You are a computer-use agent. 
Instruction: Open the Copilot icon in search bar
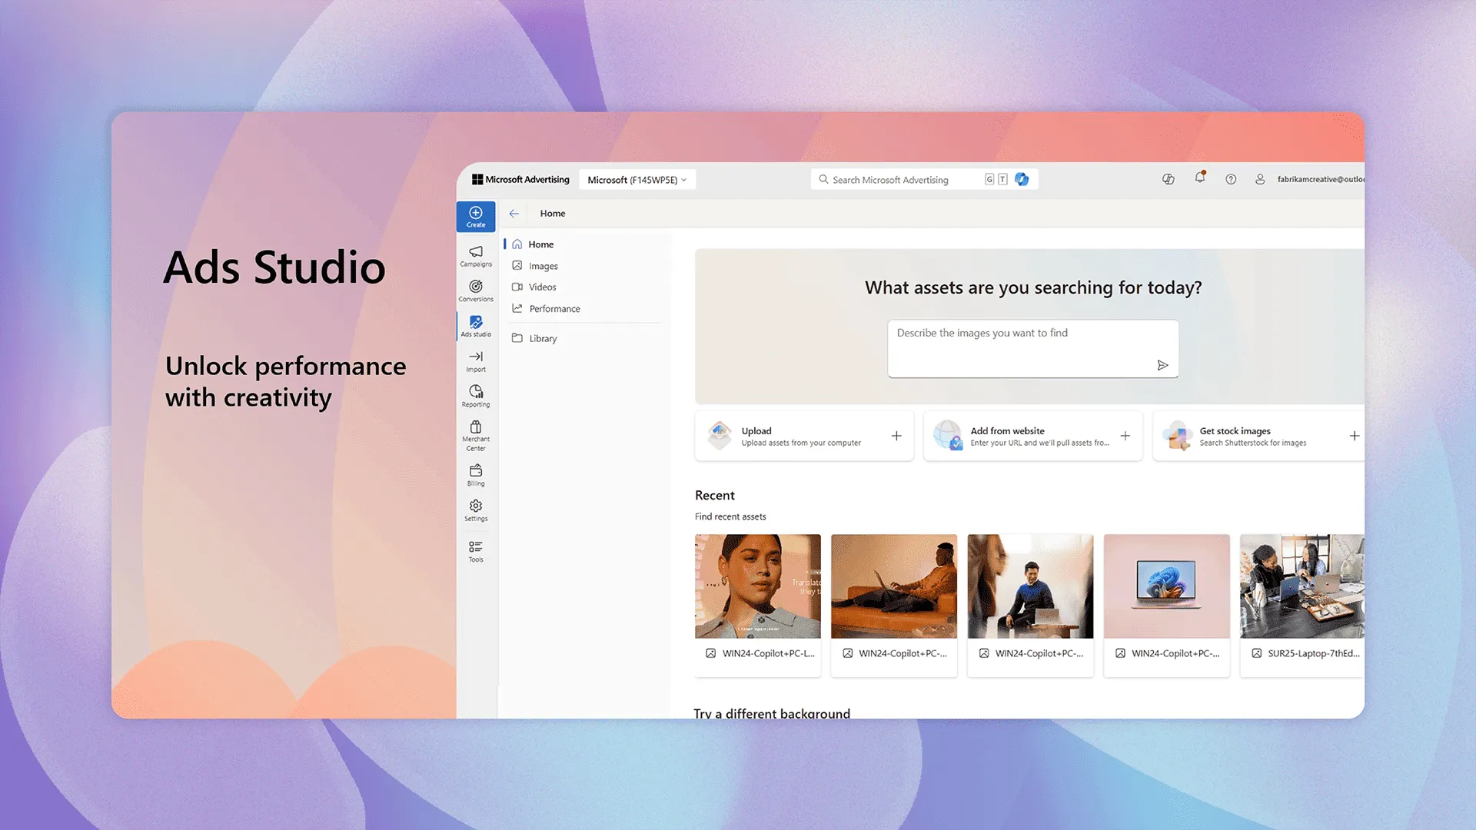[x=1022, y=179]
